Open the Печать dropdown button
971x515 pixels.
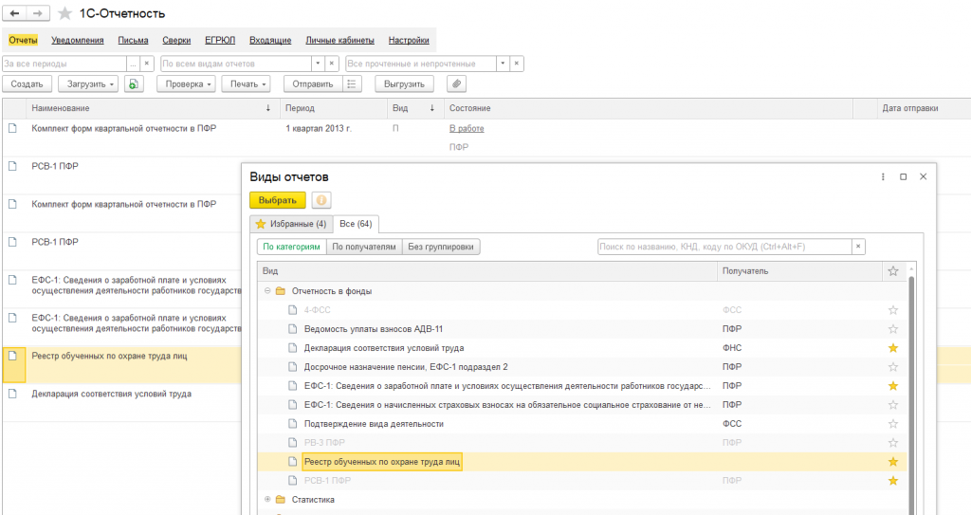pos(246,84)
